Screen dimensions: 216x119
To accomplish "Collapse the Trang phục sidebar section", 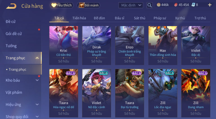I will (x=37, y=58).
